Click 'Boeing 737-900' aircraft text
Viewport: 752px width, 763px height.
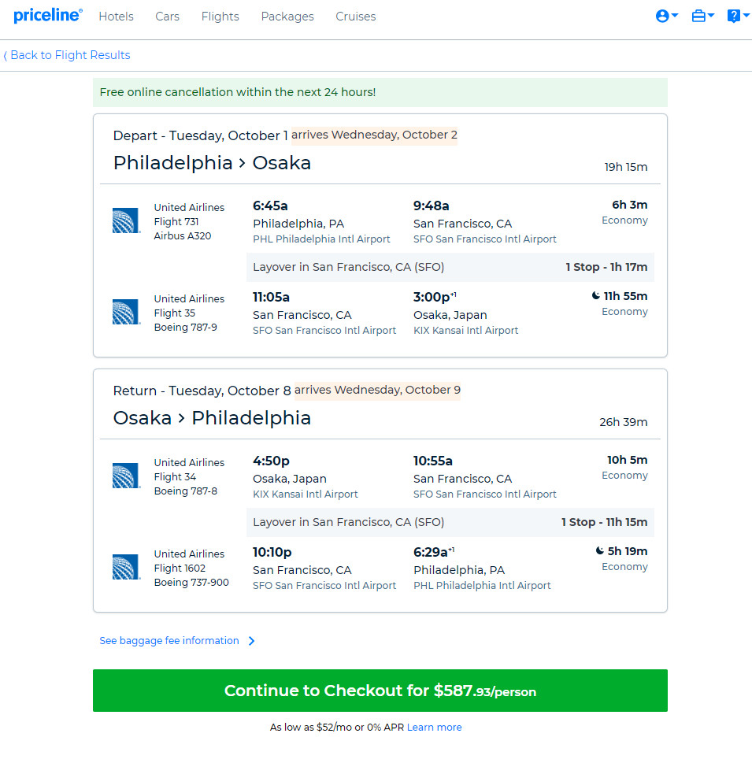pyautogui.click(x=191, y=582)
